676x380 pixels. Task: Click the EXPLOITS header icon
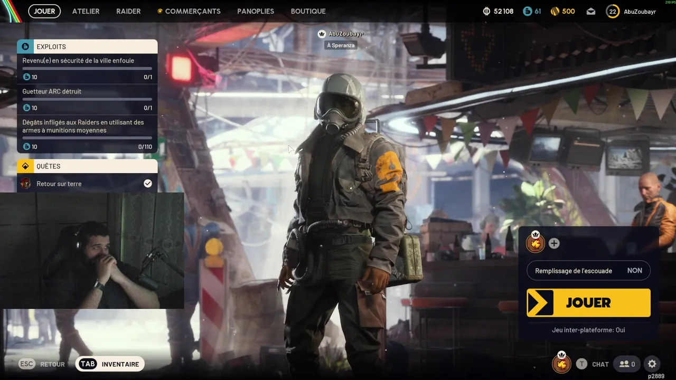point(25,46)
